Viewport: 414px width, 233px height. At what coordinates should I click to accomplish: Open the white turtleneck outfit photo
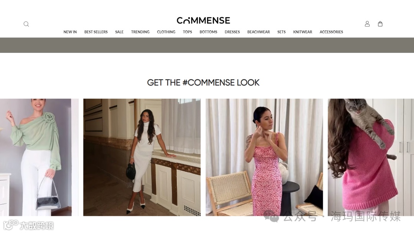click(142, 157)
